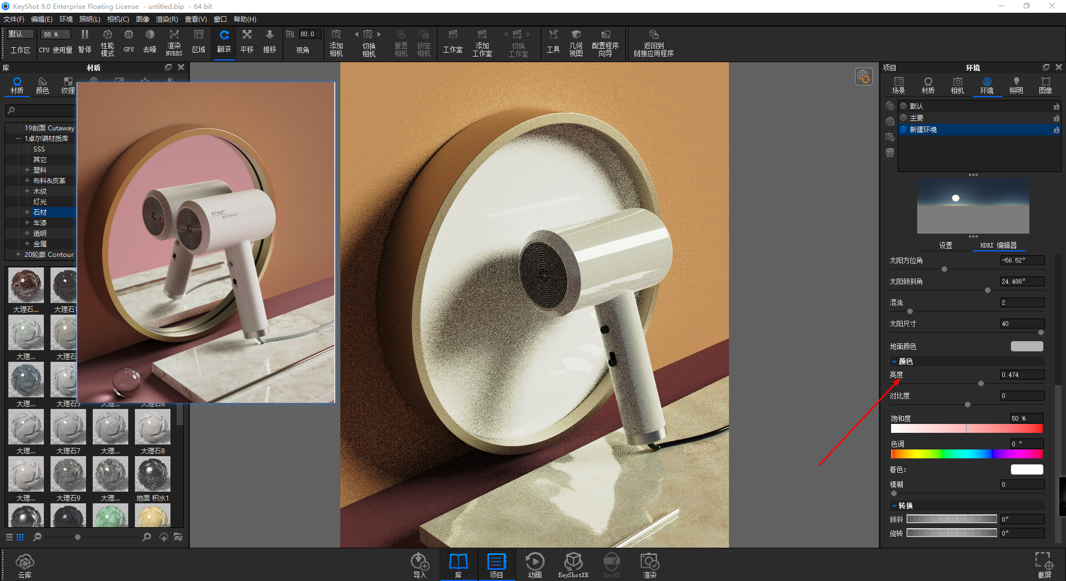Screen dimensions: 1066x581
Task: Expand the 车漆 material folder
Action: (27, 223)
